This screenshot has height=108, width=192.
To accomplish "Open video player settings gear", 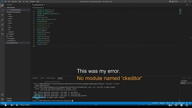I will pyautogui.click(x=181, y=105).
